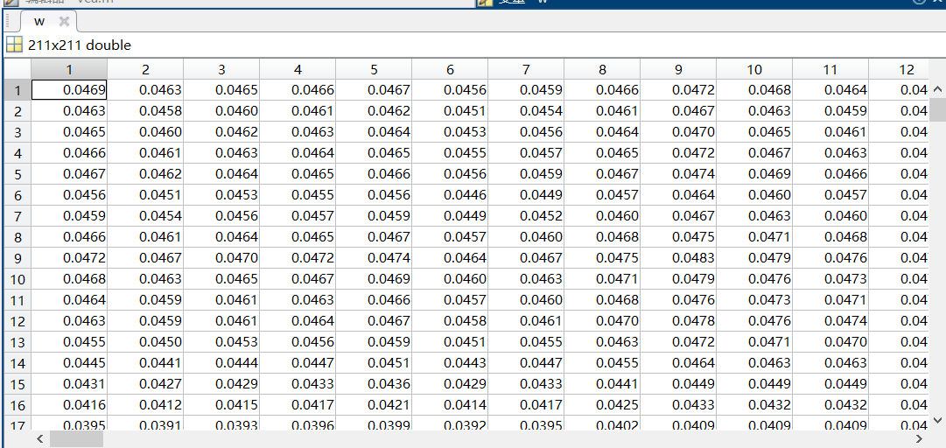
Task: Select row header 12
Action: pyautogui.click(x=18, y=321)
